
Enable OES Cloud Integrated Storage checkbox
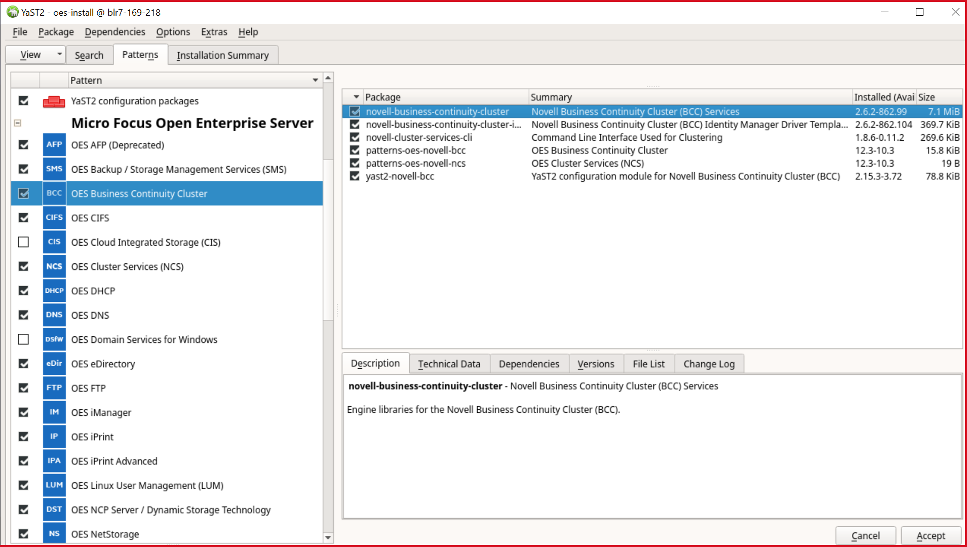[23, 242]
